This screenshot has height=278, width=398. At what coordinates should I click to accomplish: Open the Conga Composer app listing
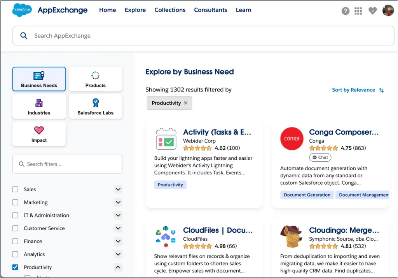coord(344,132)
